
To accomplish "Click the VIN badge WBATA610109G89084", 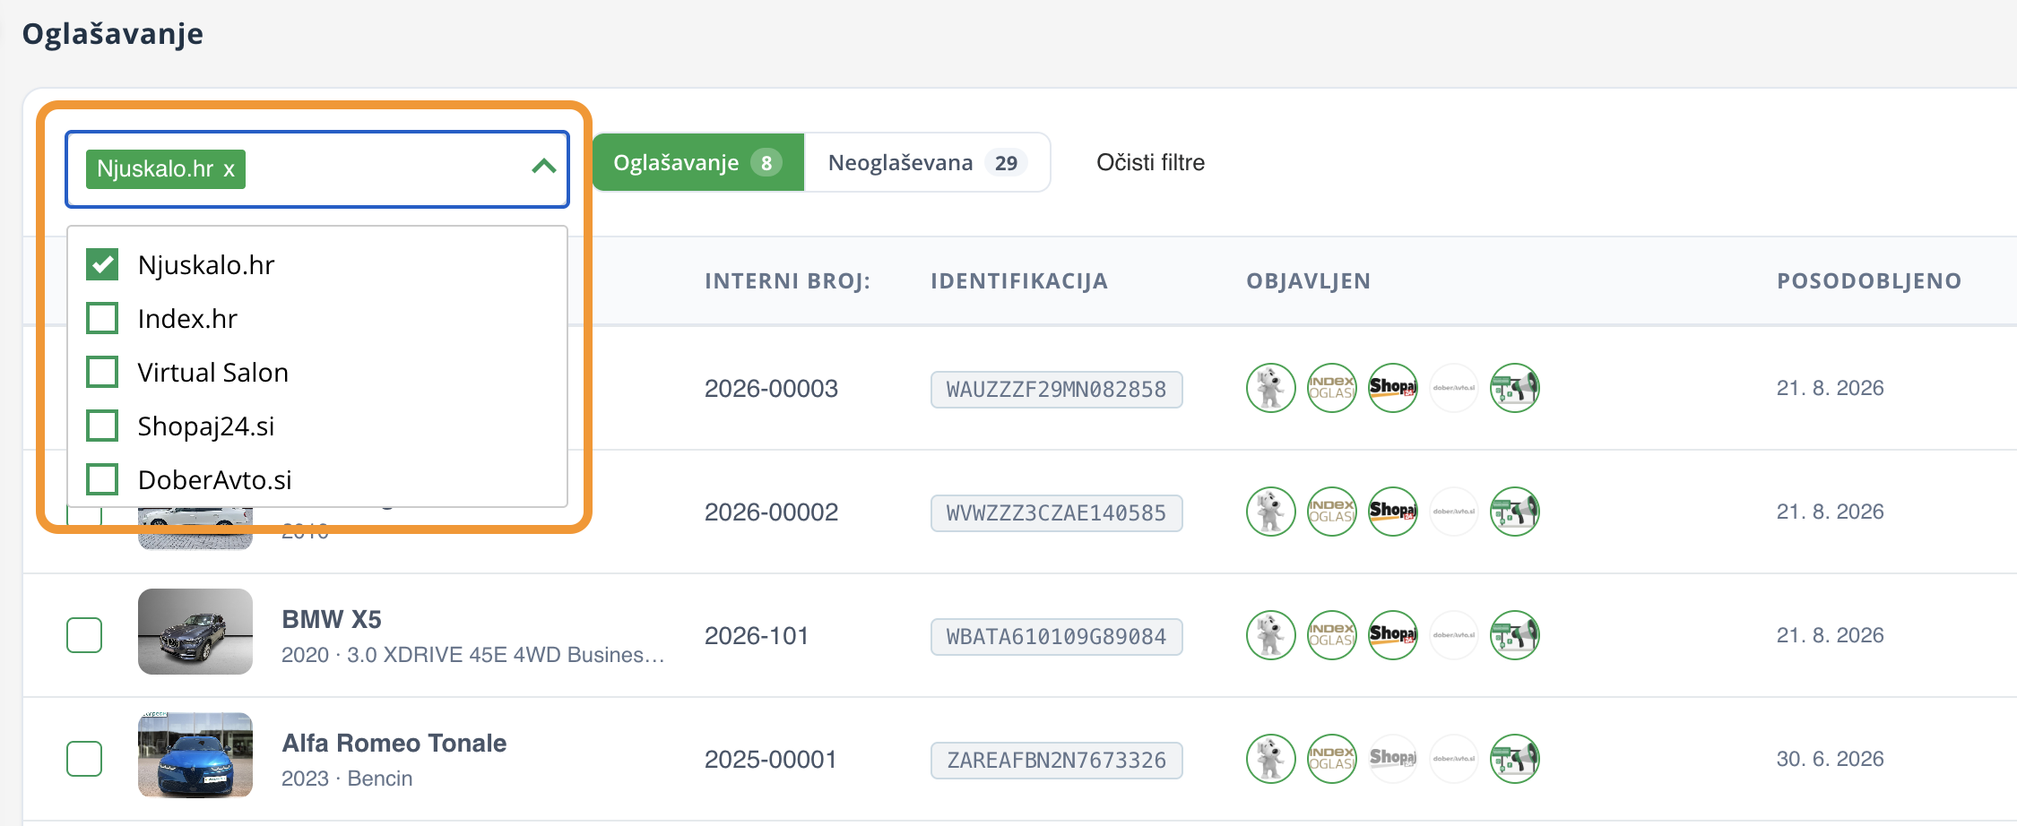I will 1057,637.
